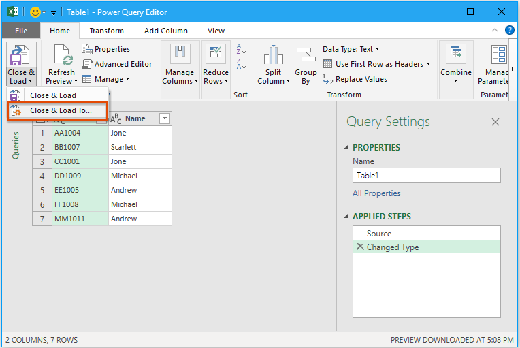Open Name column filter dropdown
This screenshot has width=520, height=348.
pos(164,118)
